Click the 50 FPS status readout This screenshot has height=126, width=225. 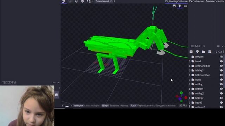coord(183,106)
